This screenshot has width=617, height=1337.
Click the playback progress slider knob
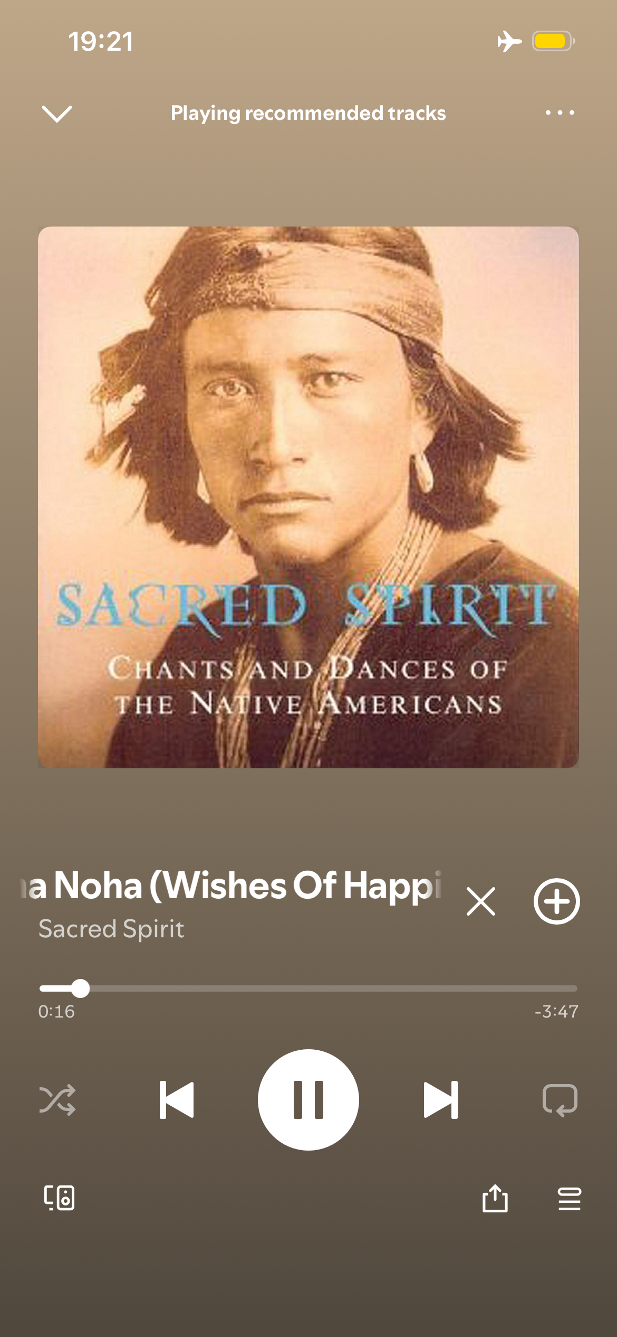(80, 988)
